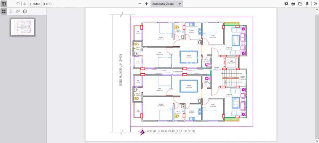The image size is (319, 143).
Task: Show document outline view
Action: click(x=11, y=11)
